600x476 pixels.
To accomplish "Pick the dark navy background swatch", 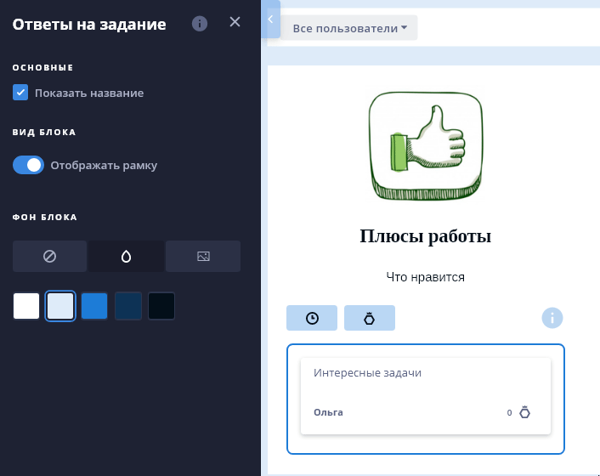I will click(128, 306).
